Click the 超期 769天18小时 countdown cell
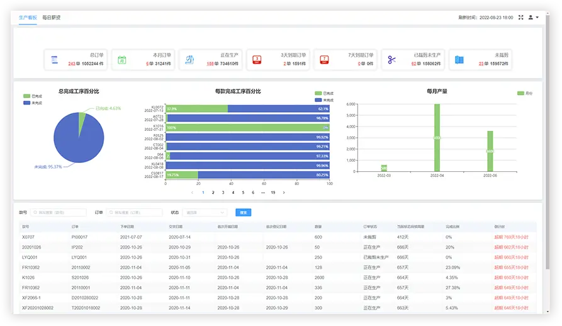 click(x=511, y=237)
